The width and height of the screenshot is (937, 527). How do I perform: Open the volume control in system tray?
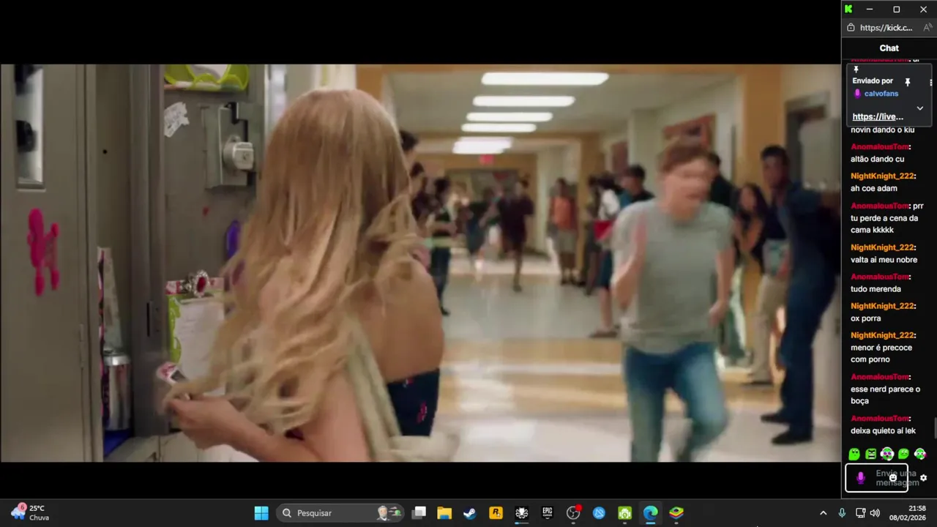click(875, 513)
